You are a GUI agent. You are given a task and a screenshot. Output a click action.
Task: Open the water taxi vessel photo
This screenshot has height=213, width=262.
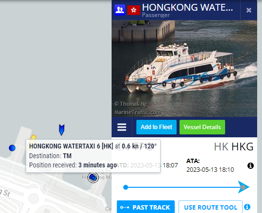coord(184,68)
